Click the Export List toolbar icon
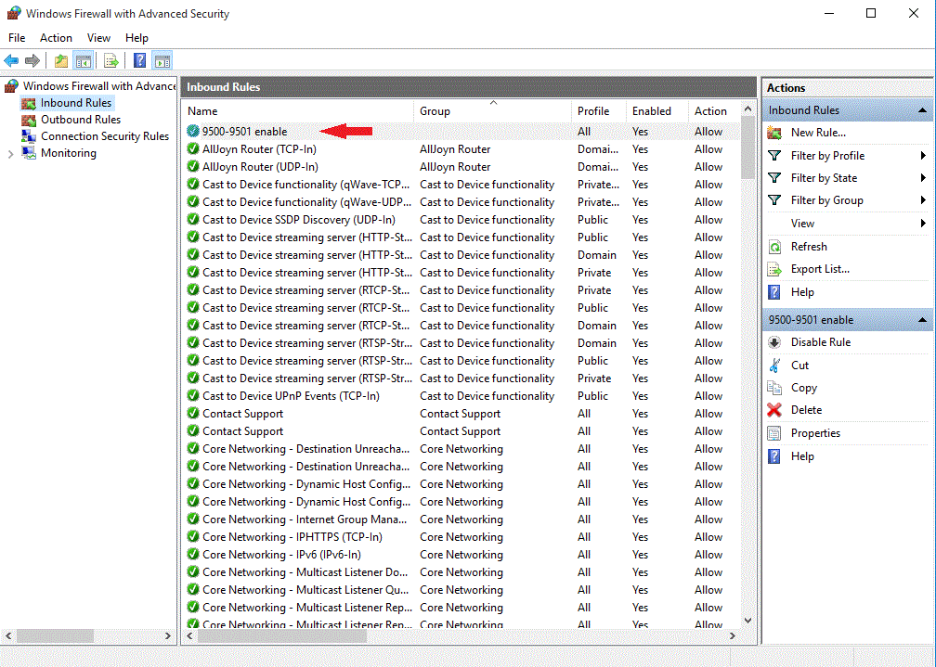Image resolution: width=936 pixels, height=667 pixels. [x=110, y=61]
